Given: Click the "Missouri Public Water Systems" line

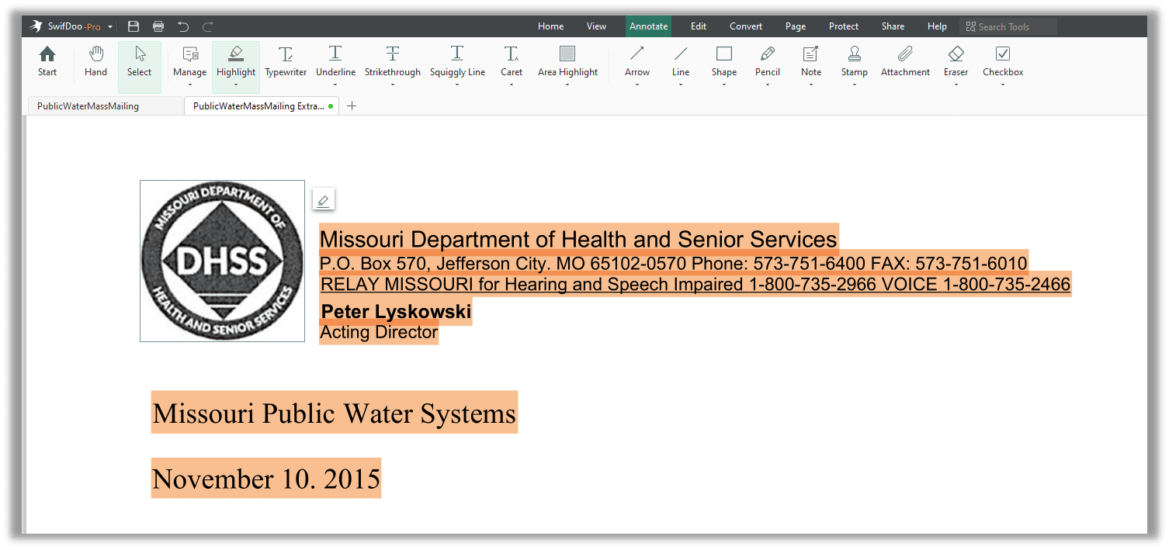Looking at the screenshot, I should (335, 413).
